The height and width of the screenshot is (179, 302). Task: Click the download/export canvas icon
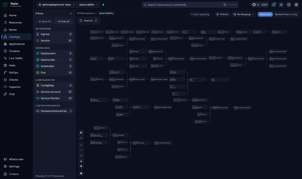coord(81,161)
